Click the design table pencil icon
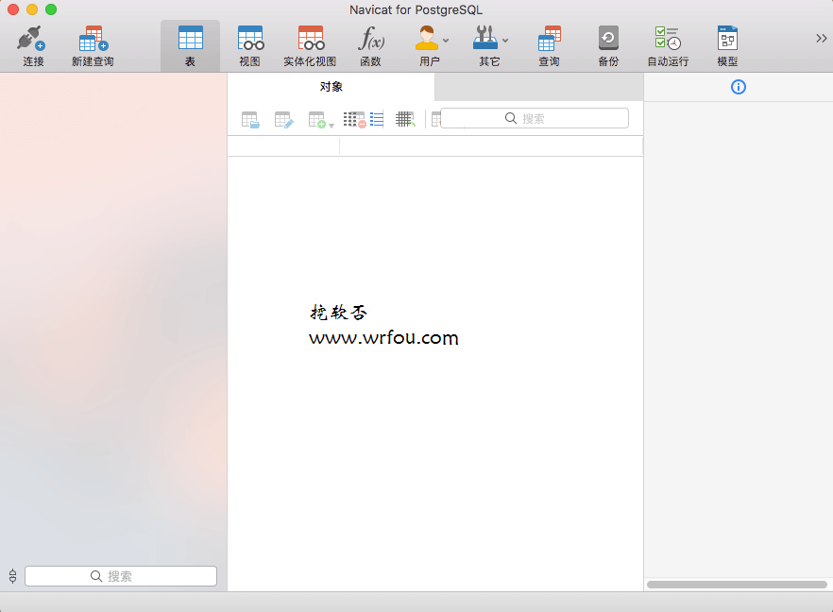 [283, 119]
